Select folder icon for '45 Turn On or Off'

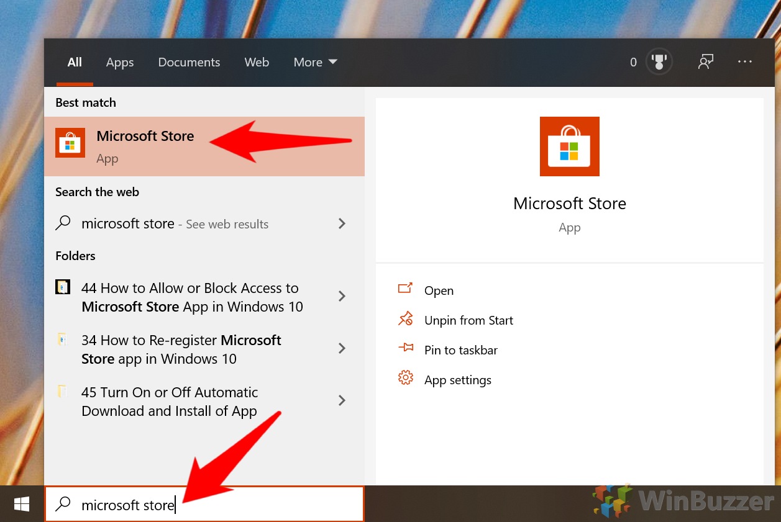tap(62, 391)
